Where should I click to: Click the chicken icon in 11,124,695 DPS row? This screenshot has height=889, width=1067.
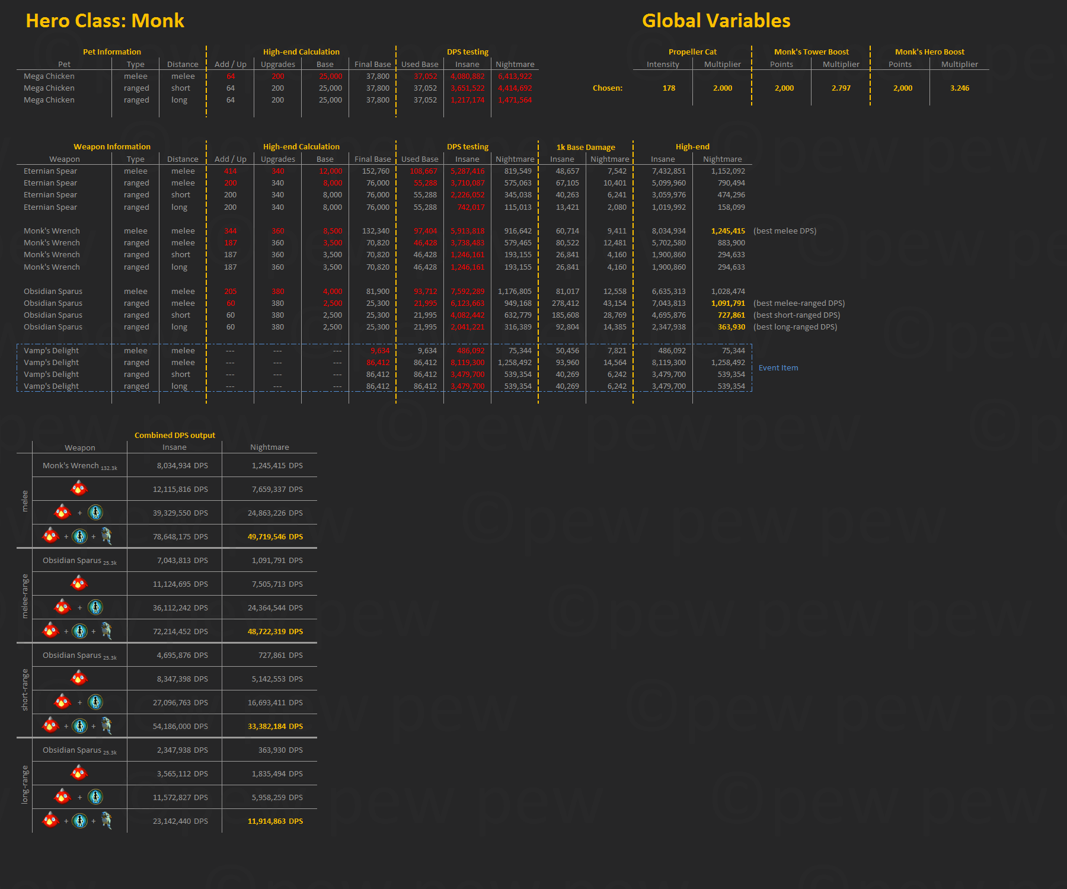(79, 584)
